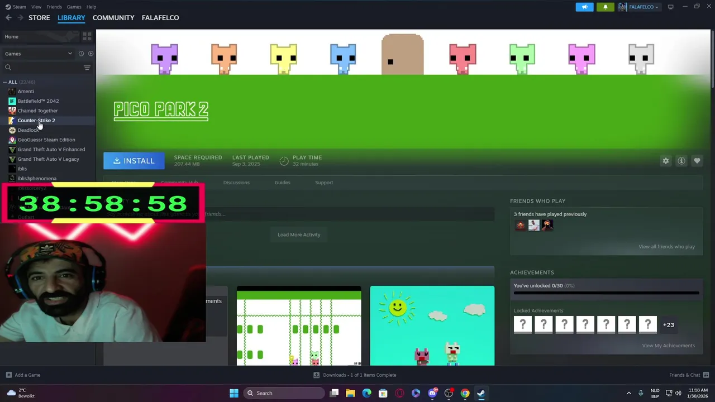Click the Windows taskbar Search box
This screenshot has width=715, height=402.
coord(283,393)
